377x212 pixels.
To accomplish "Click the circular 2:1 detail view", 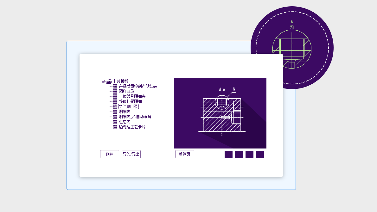I will point(292,47).
